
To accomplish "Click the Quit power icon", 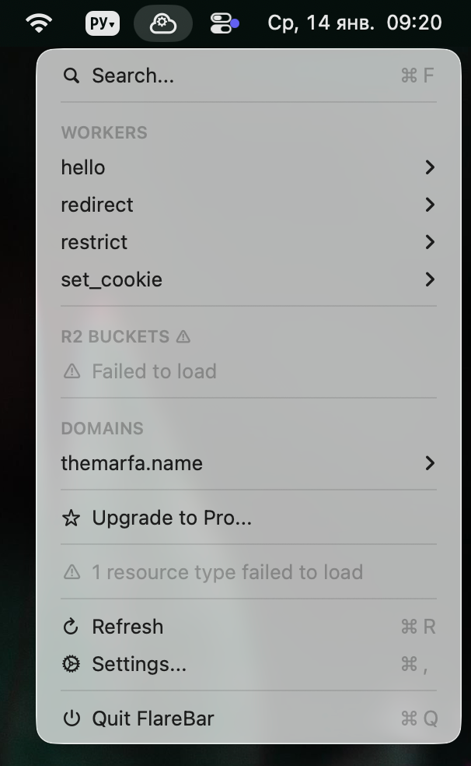I will click(x=72, y=719).
